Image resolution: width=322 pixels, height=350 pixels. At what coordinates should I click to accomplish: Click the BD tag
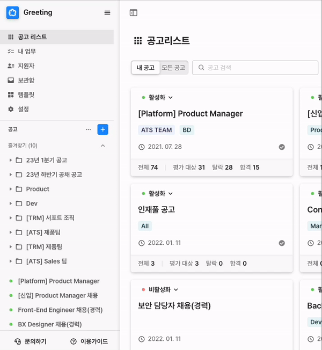pyautogui.click(x=187, y=130)
